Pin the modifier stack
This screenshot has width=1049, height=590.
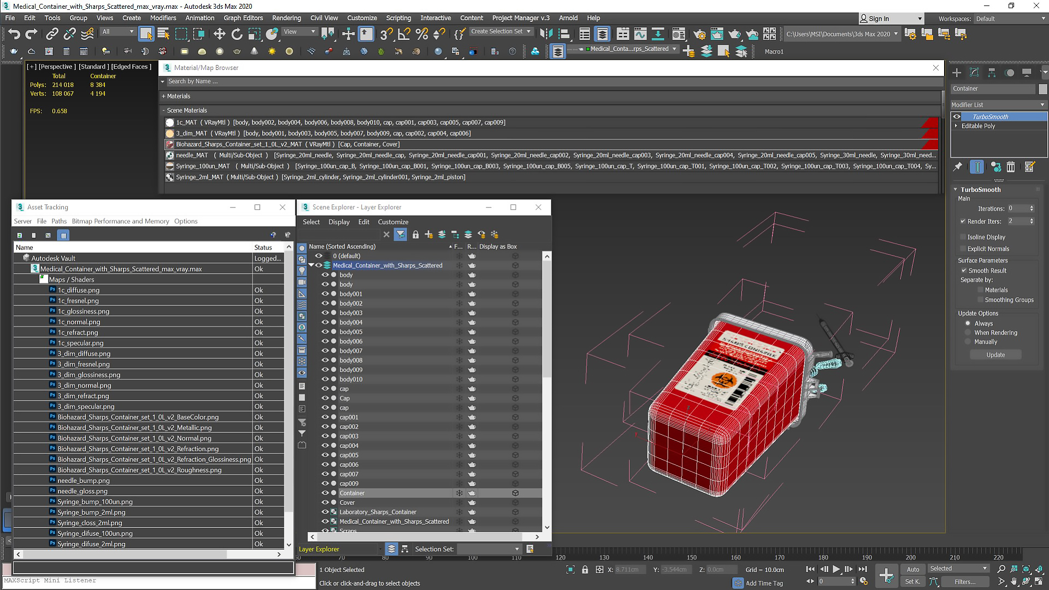click(x=958, y=167)
